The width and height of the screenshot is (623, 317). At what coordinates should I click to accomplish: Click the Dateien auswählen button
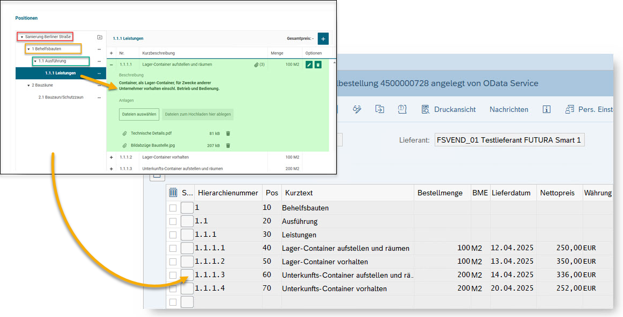pyautogui.click(x=139, y=114)
